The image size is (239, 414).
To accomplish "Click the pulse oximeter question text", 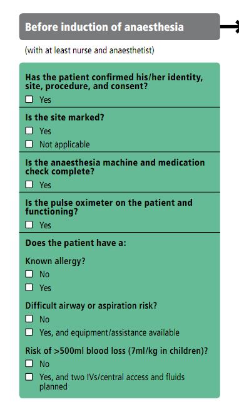I will tap(109, 207).
